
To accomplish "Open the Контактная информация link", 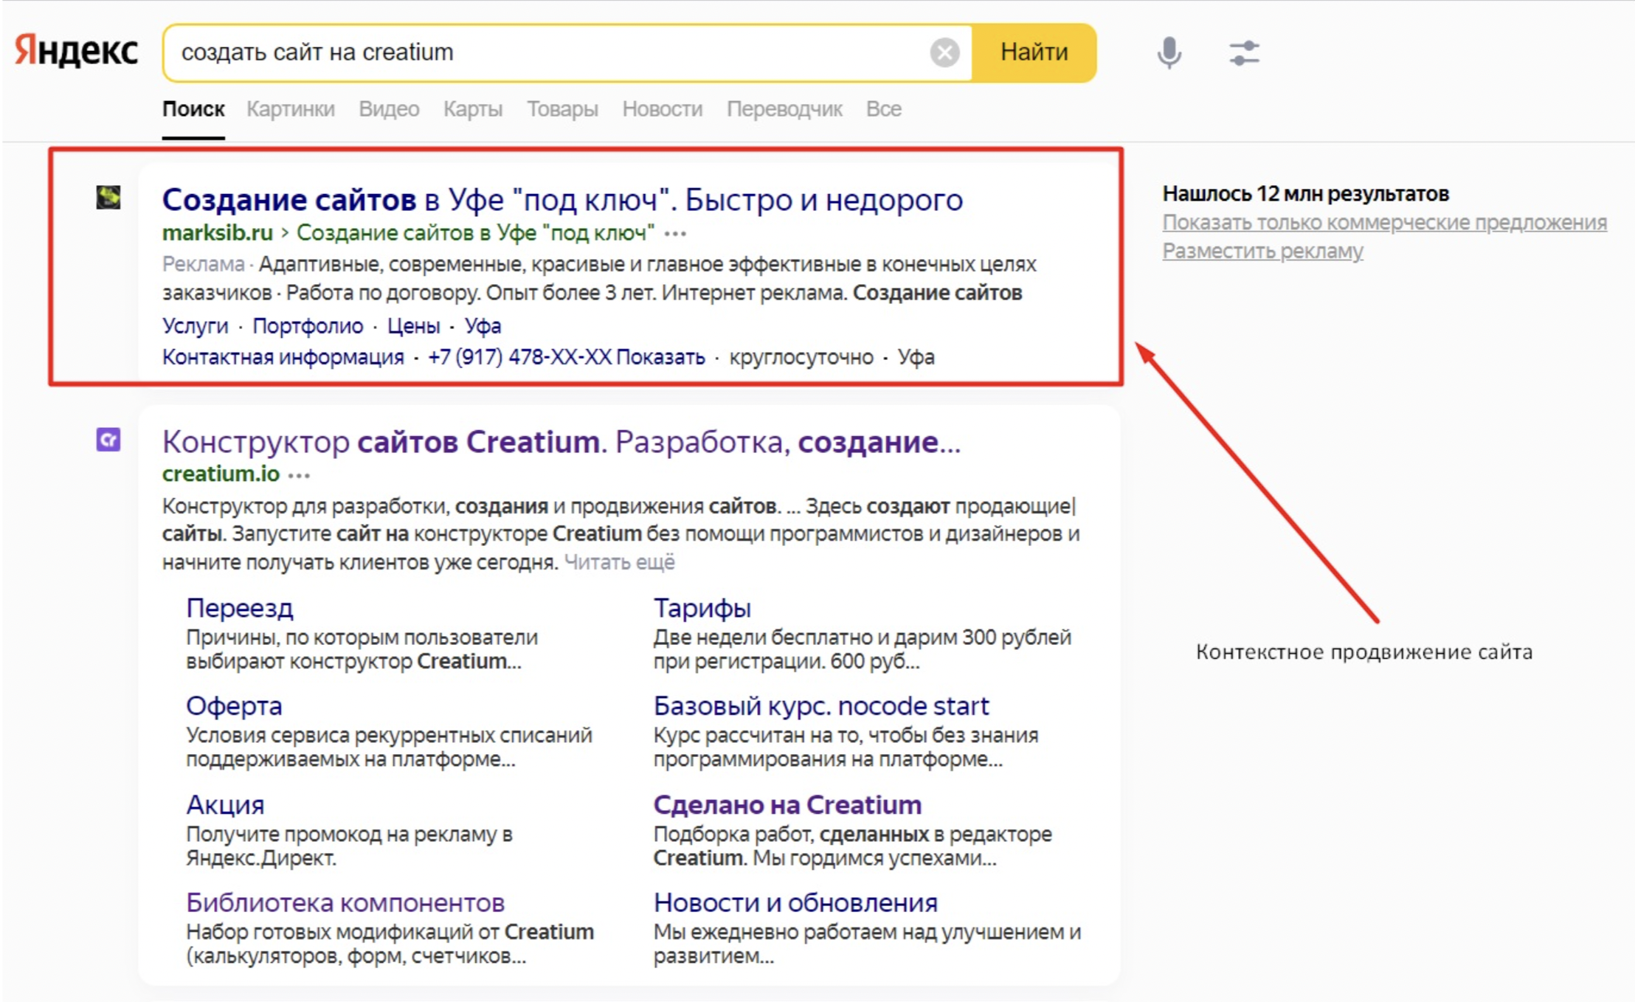I will pos(283,357).
